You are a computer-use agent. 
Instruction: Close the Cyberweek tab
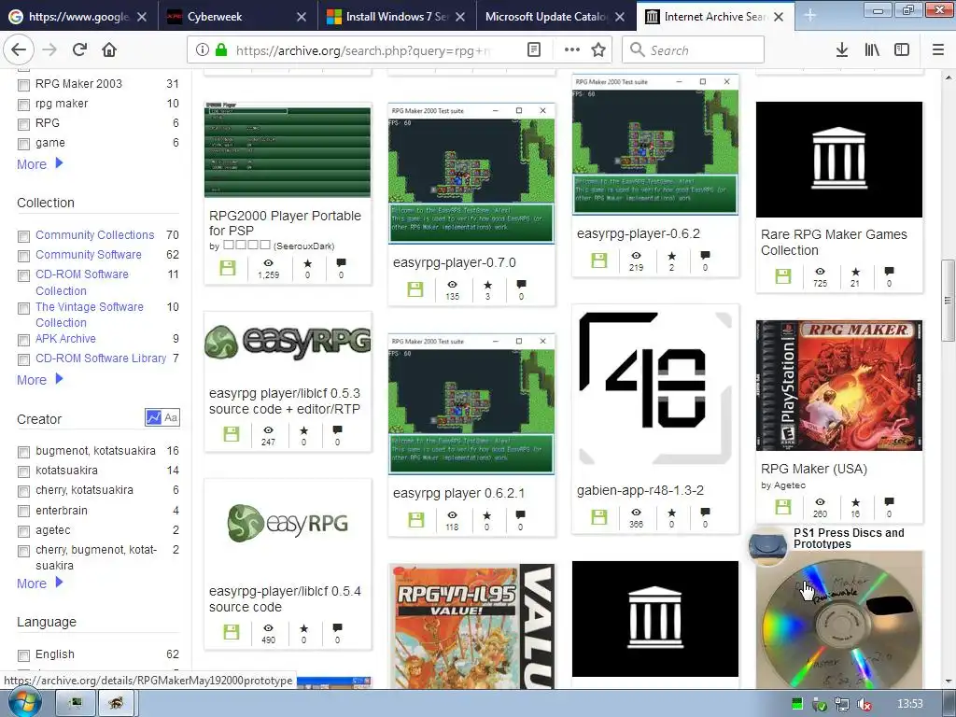[302, 17]
